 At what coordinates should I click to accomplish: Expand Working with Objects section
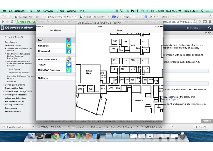point(3,85)
